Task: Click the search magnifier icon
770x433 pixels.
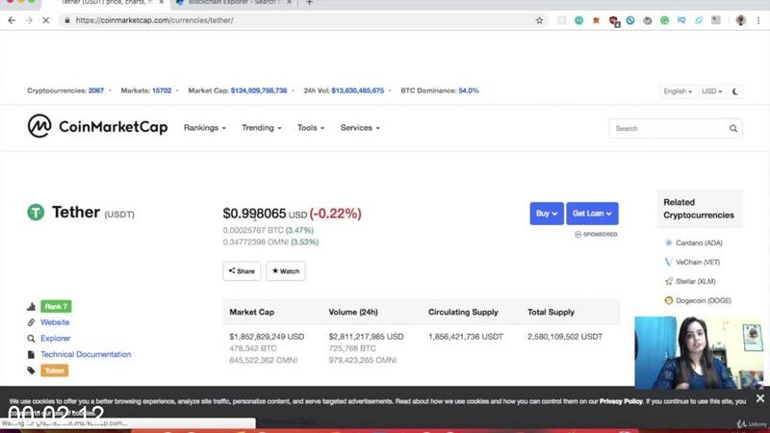Action: point(733,129)
